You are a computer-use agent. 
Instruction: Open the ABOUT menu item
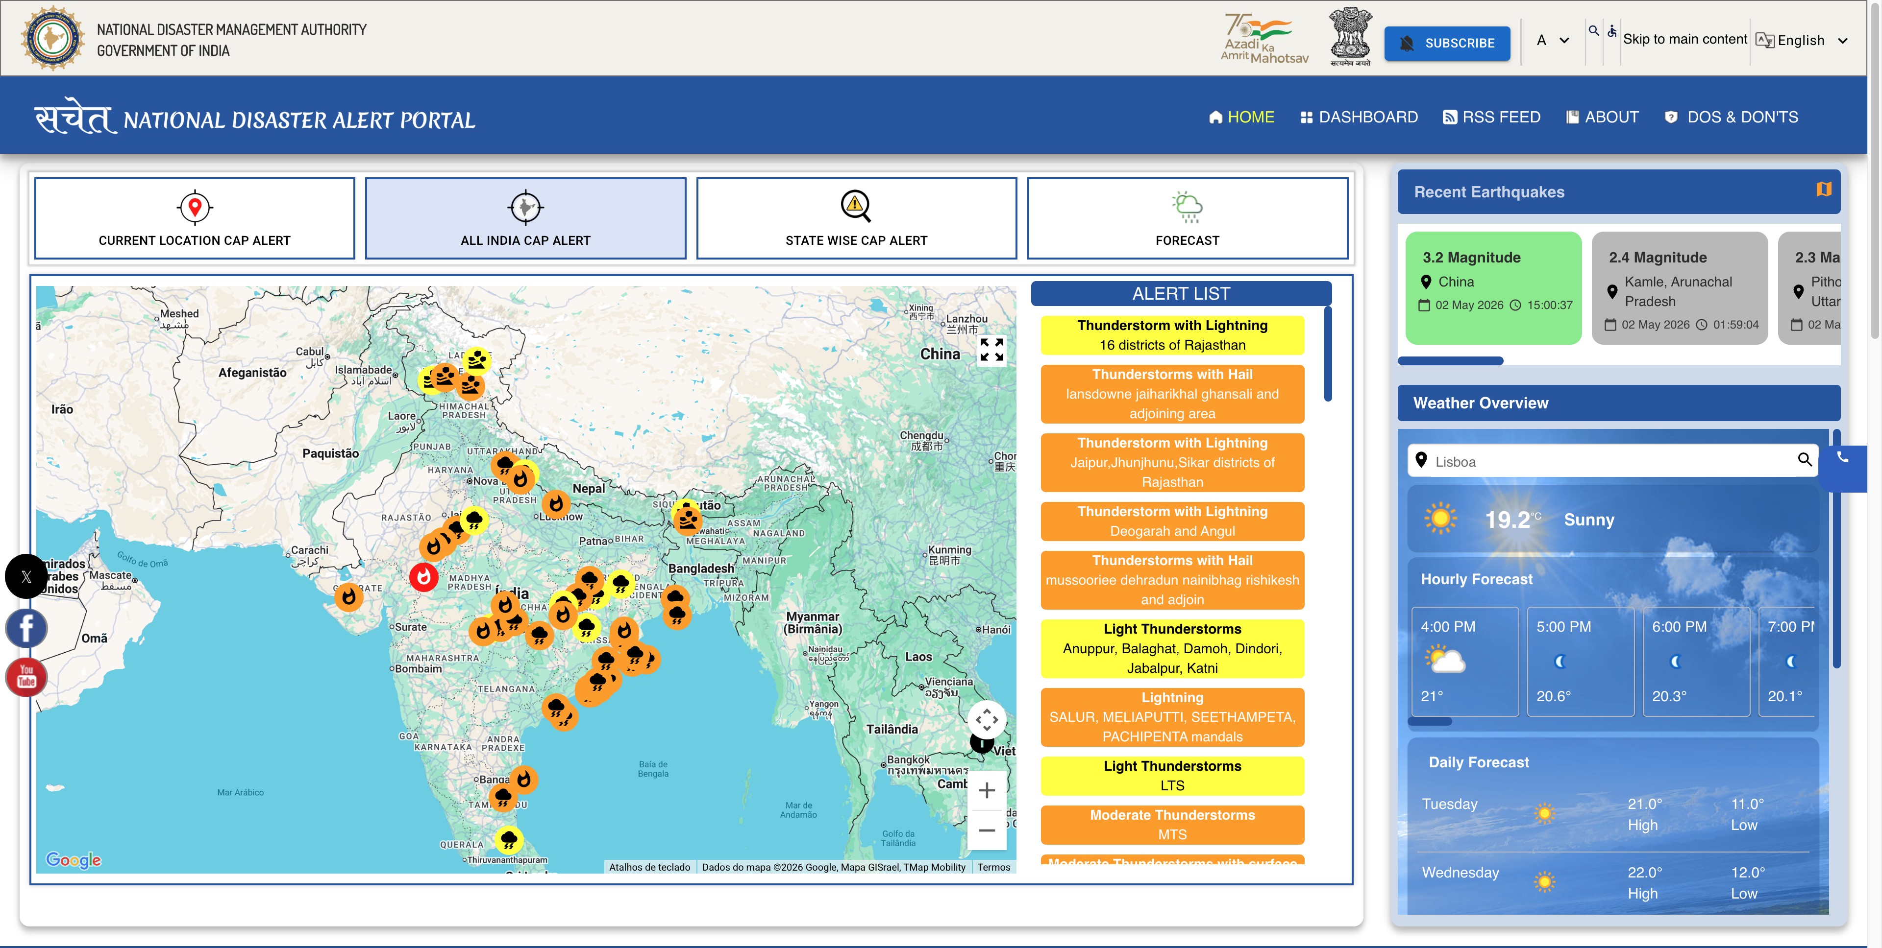(1602, 117)
